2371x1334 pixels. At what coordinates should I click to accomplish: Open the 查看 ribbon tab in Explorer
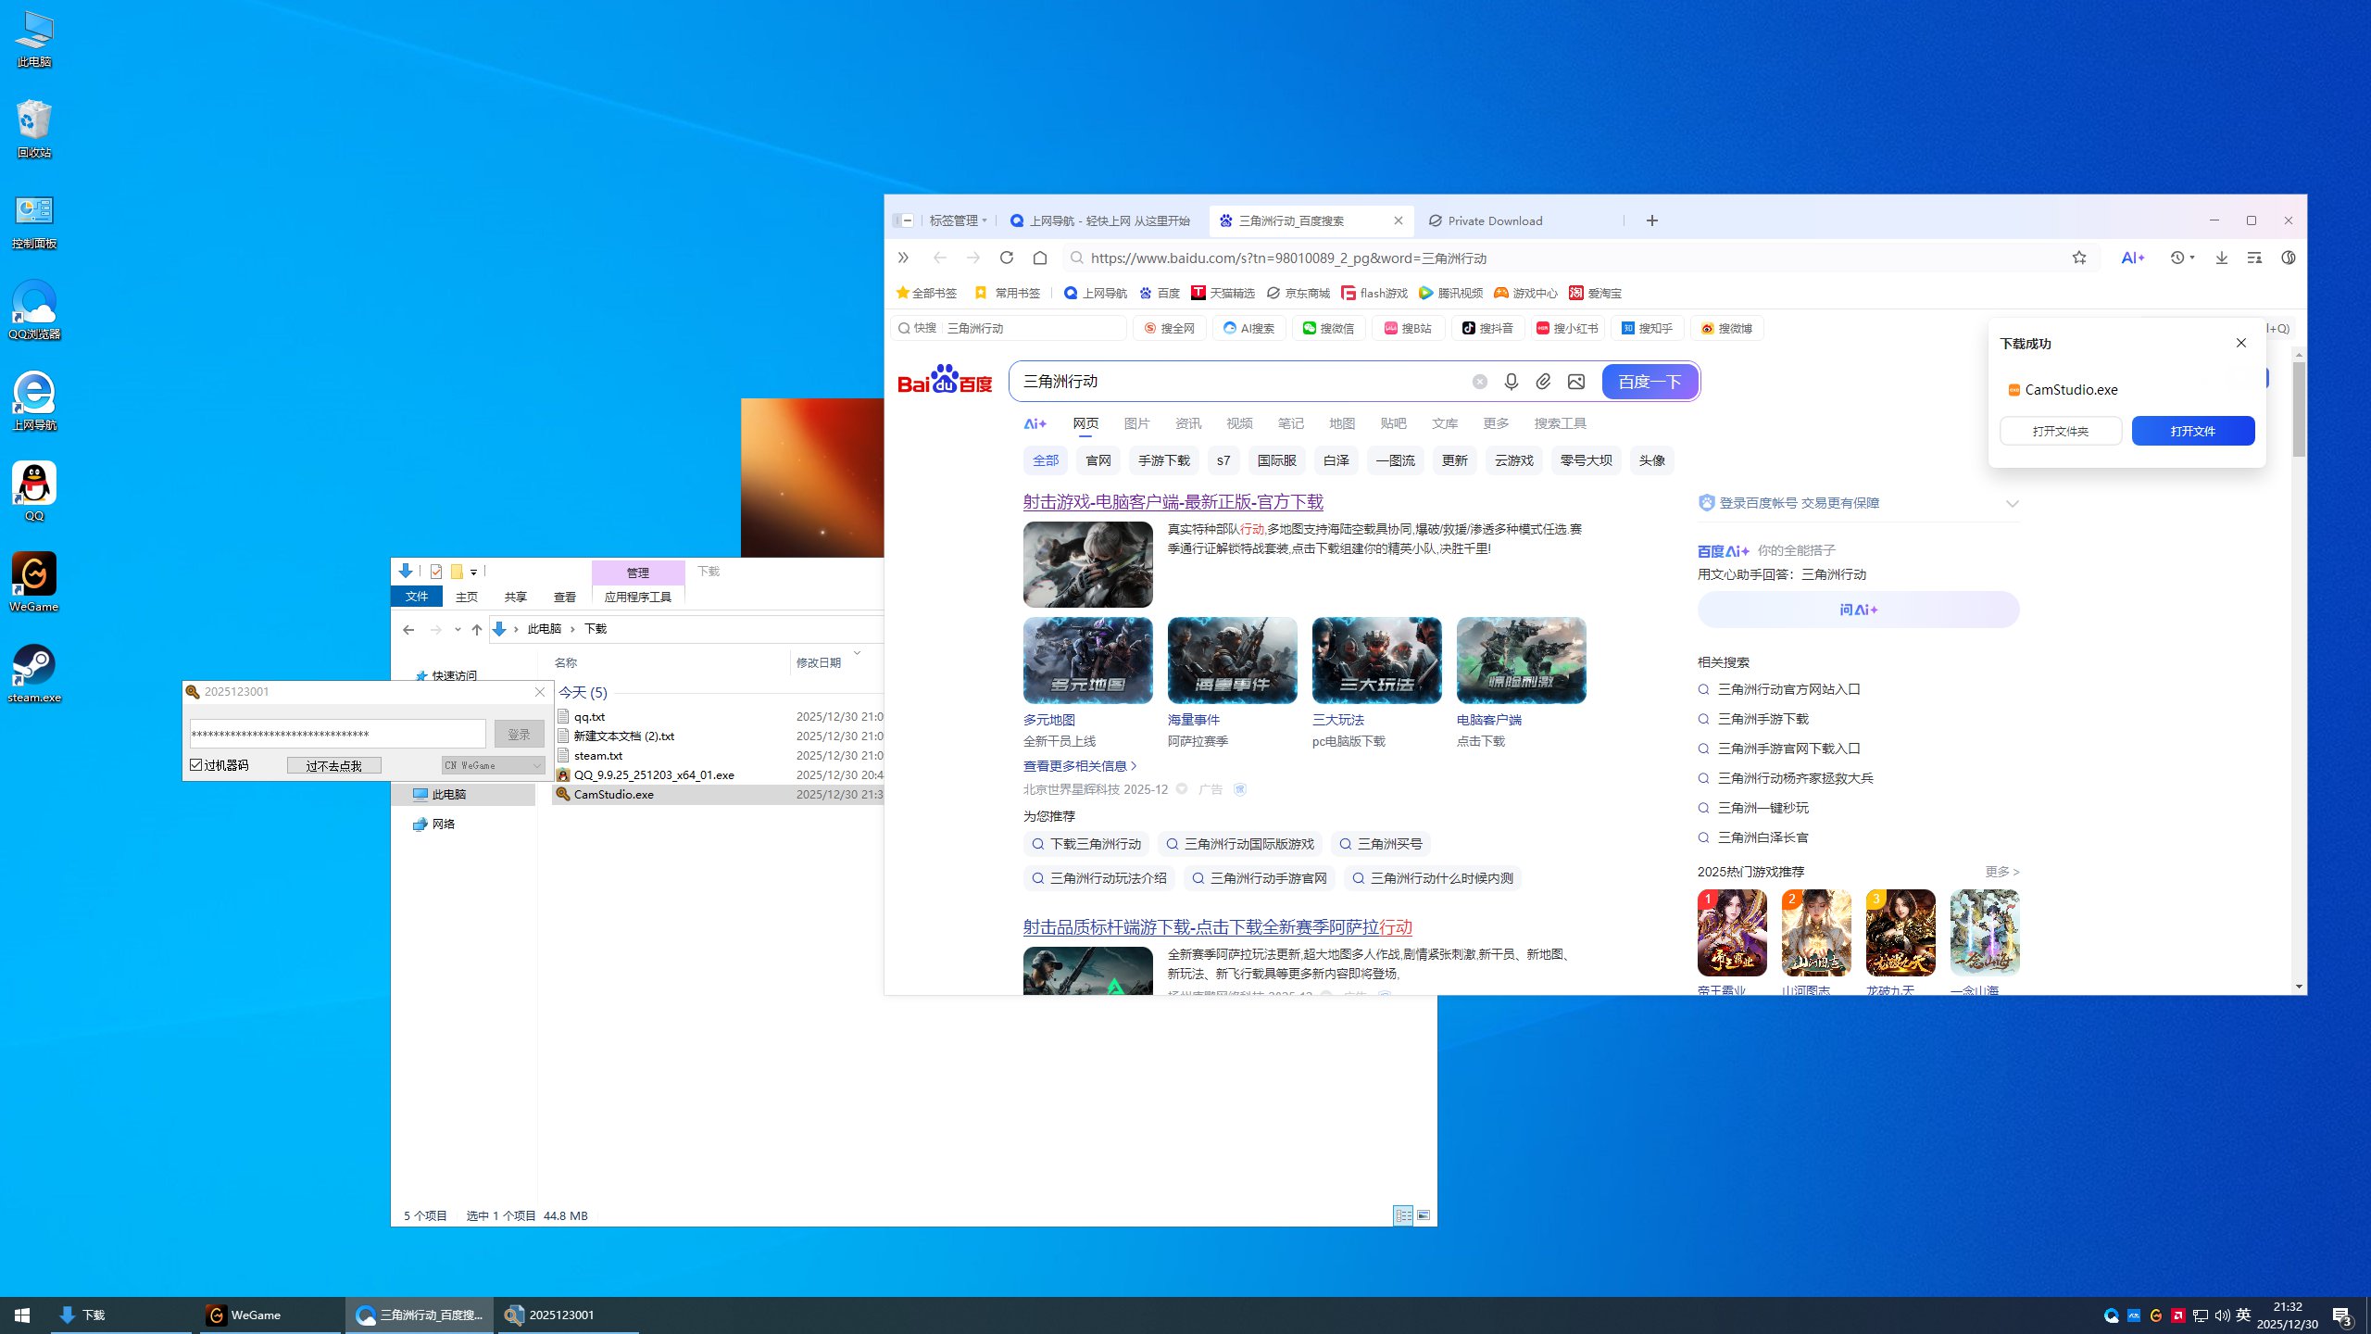click(564, 597)
